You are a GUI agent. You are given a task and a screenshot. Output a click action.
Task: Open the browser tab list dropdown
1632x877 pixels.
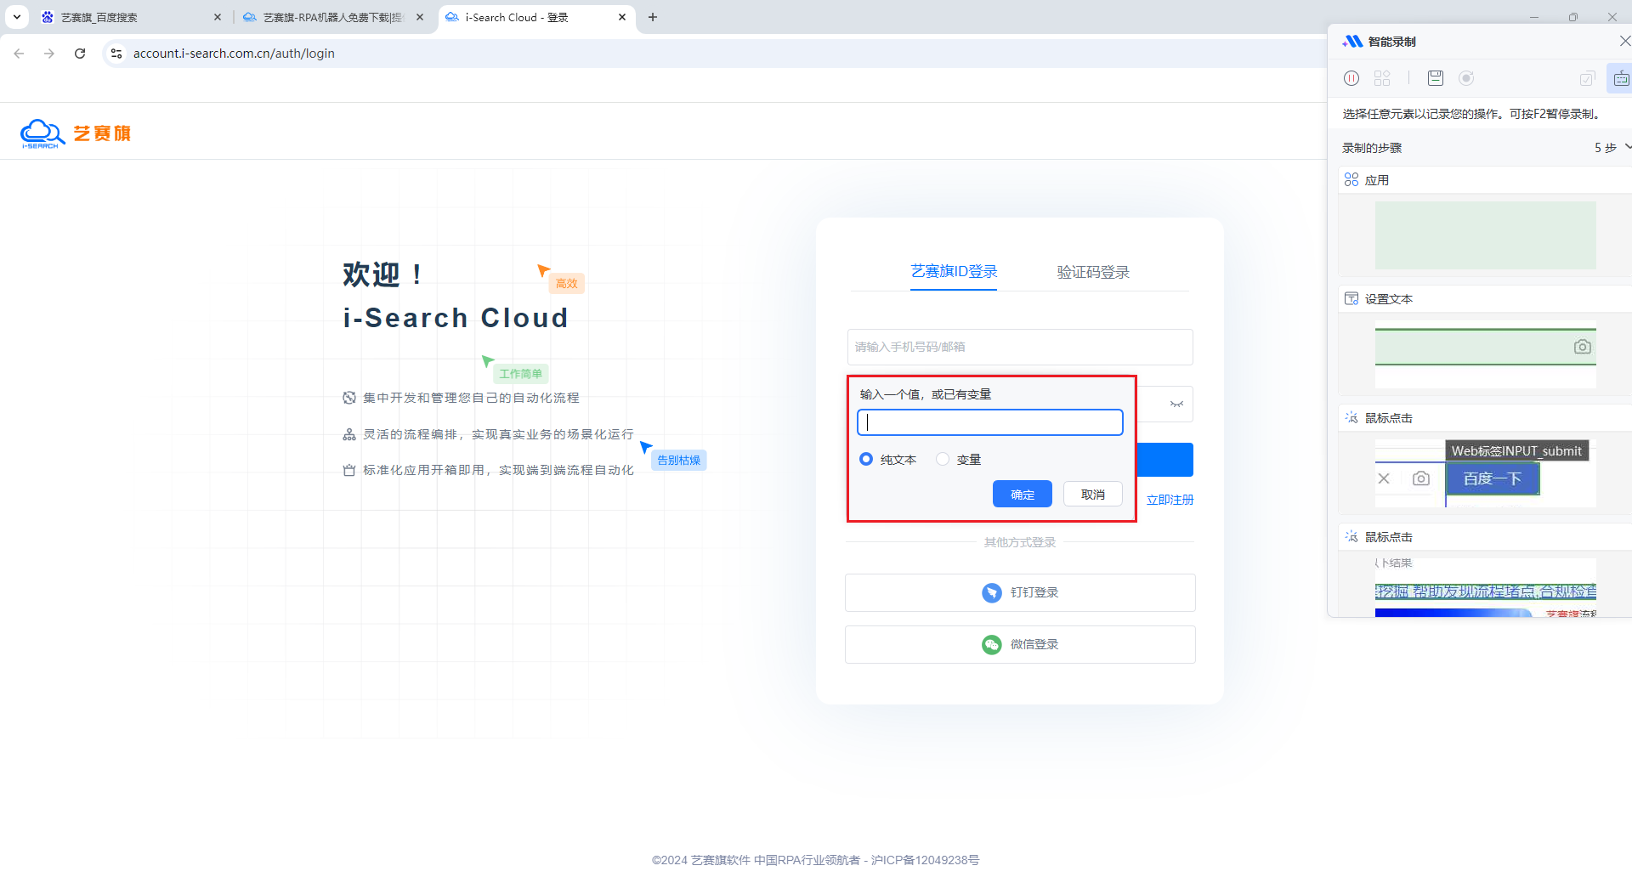(x=17, y=17)
